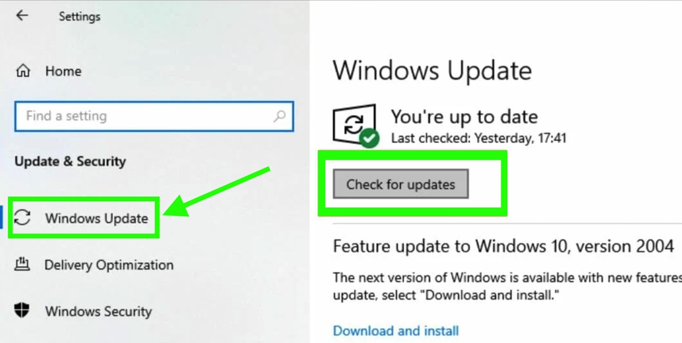Click the green checkmark badge
The width and height of the screenshot is (682, 343).
pos(369,138)
